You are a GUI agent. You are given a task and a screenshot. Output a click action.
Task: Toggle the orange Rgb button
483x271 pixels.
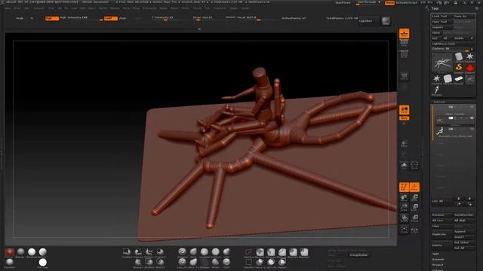pyautogui.click(x=52, y=18)
